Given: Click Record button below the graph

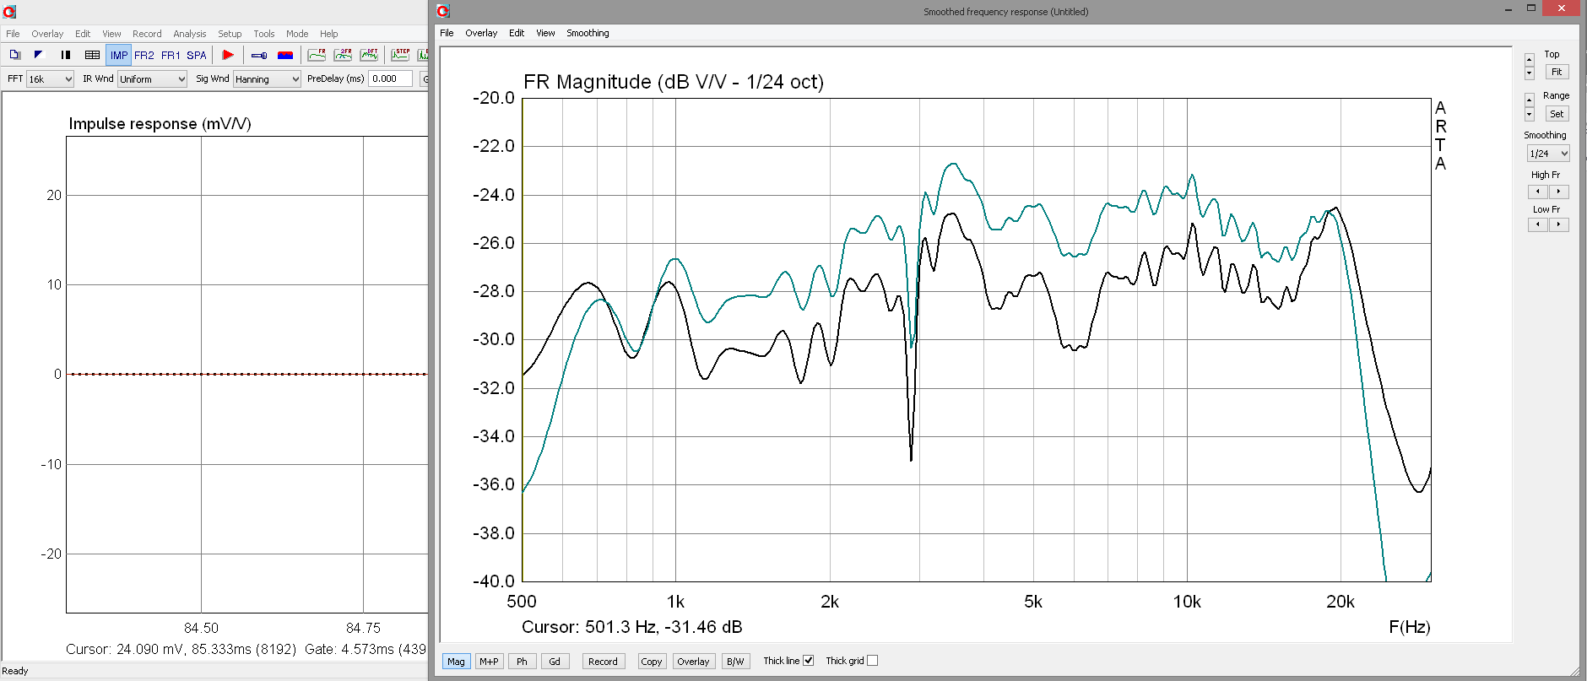Looking at the screenshot, I should [x=603, y=662].
